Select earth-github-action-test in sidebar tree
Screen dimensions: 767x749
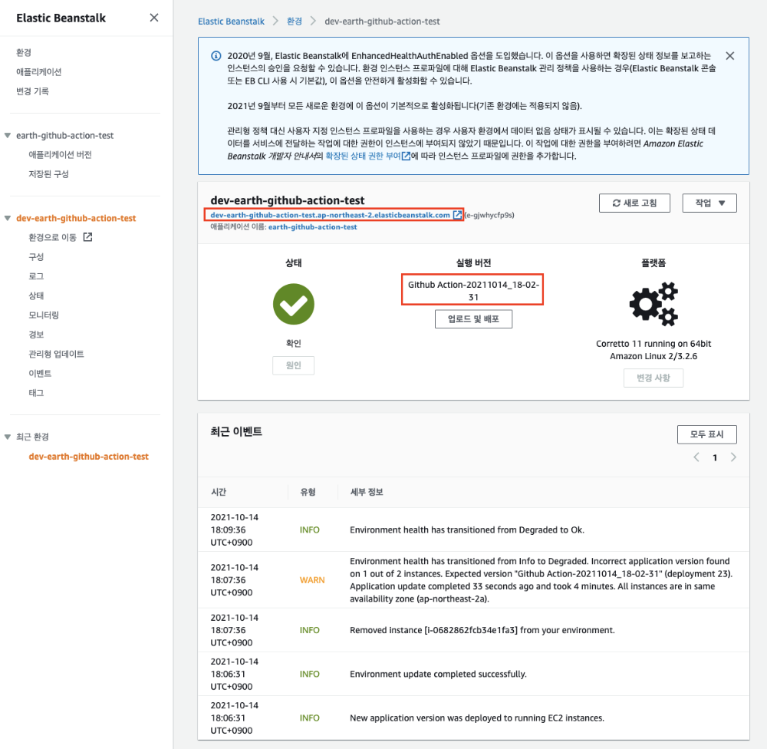(x=64, y=136)
